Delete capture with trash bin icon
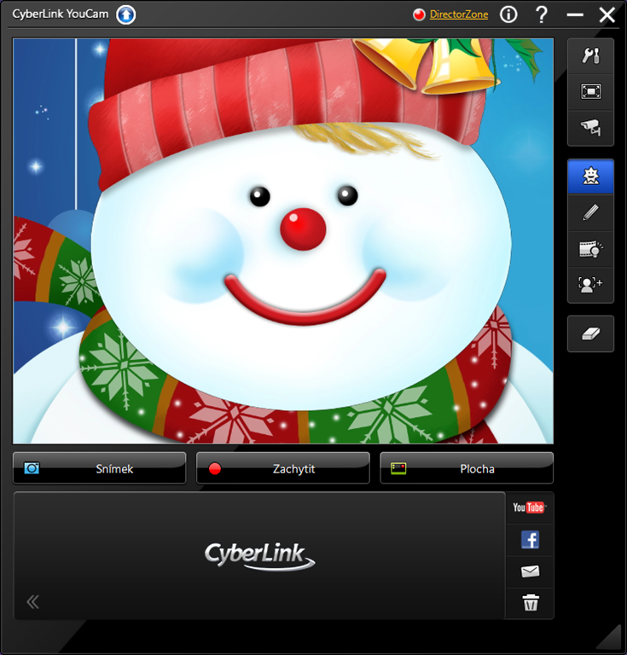This screenshot has height=655, width=627. (530, 603)
